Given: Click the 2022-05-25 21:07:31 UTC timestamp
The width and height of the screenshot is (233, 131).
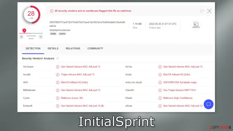Looking at the screenshot, I should (x=163, y=24).
